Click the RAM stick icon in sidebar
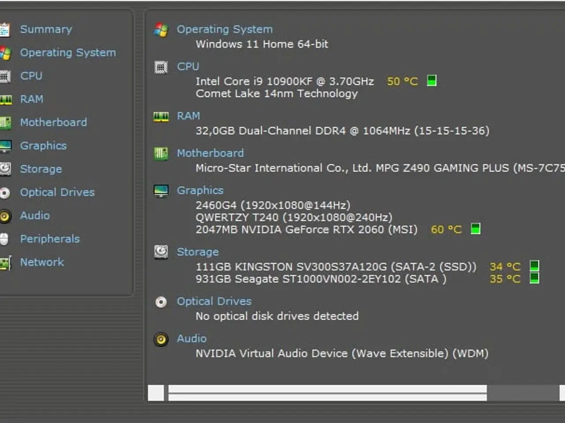Screen dimensions: 565x423 click(x=6, y=100)
